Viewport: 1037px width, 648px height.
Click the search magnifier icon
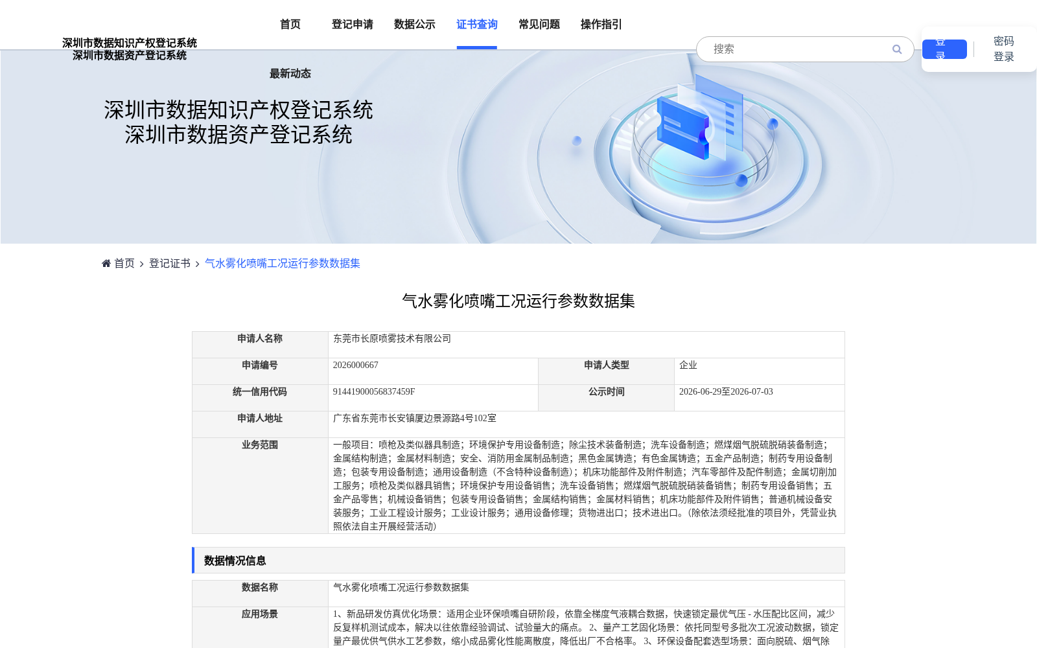(x=897, y=49)
